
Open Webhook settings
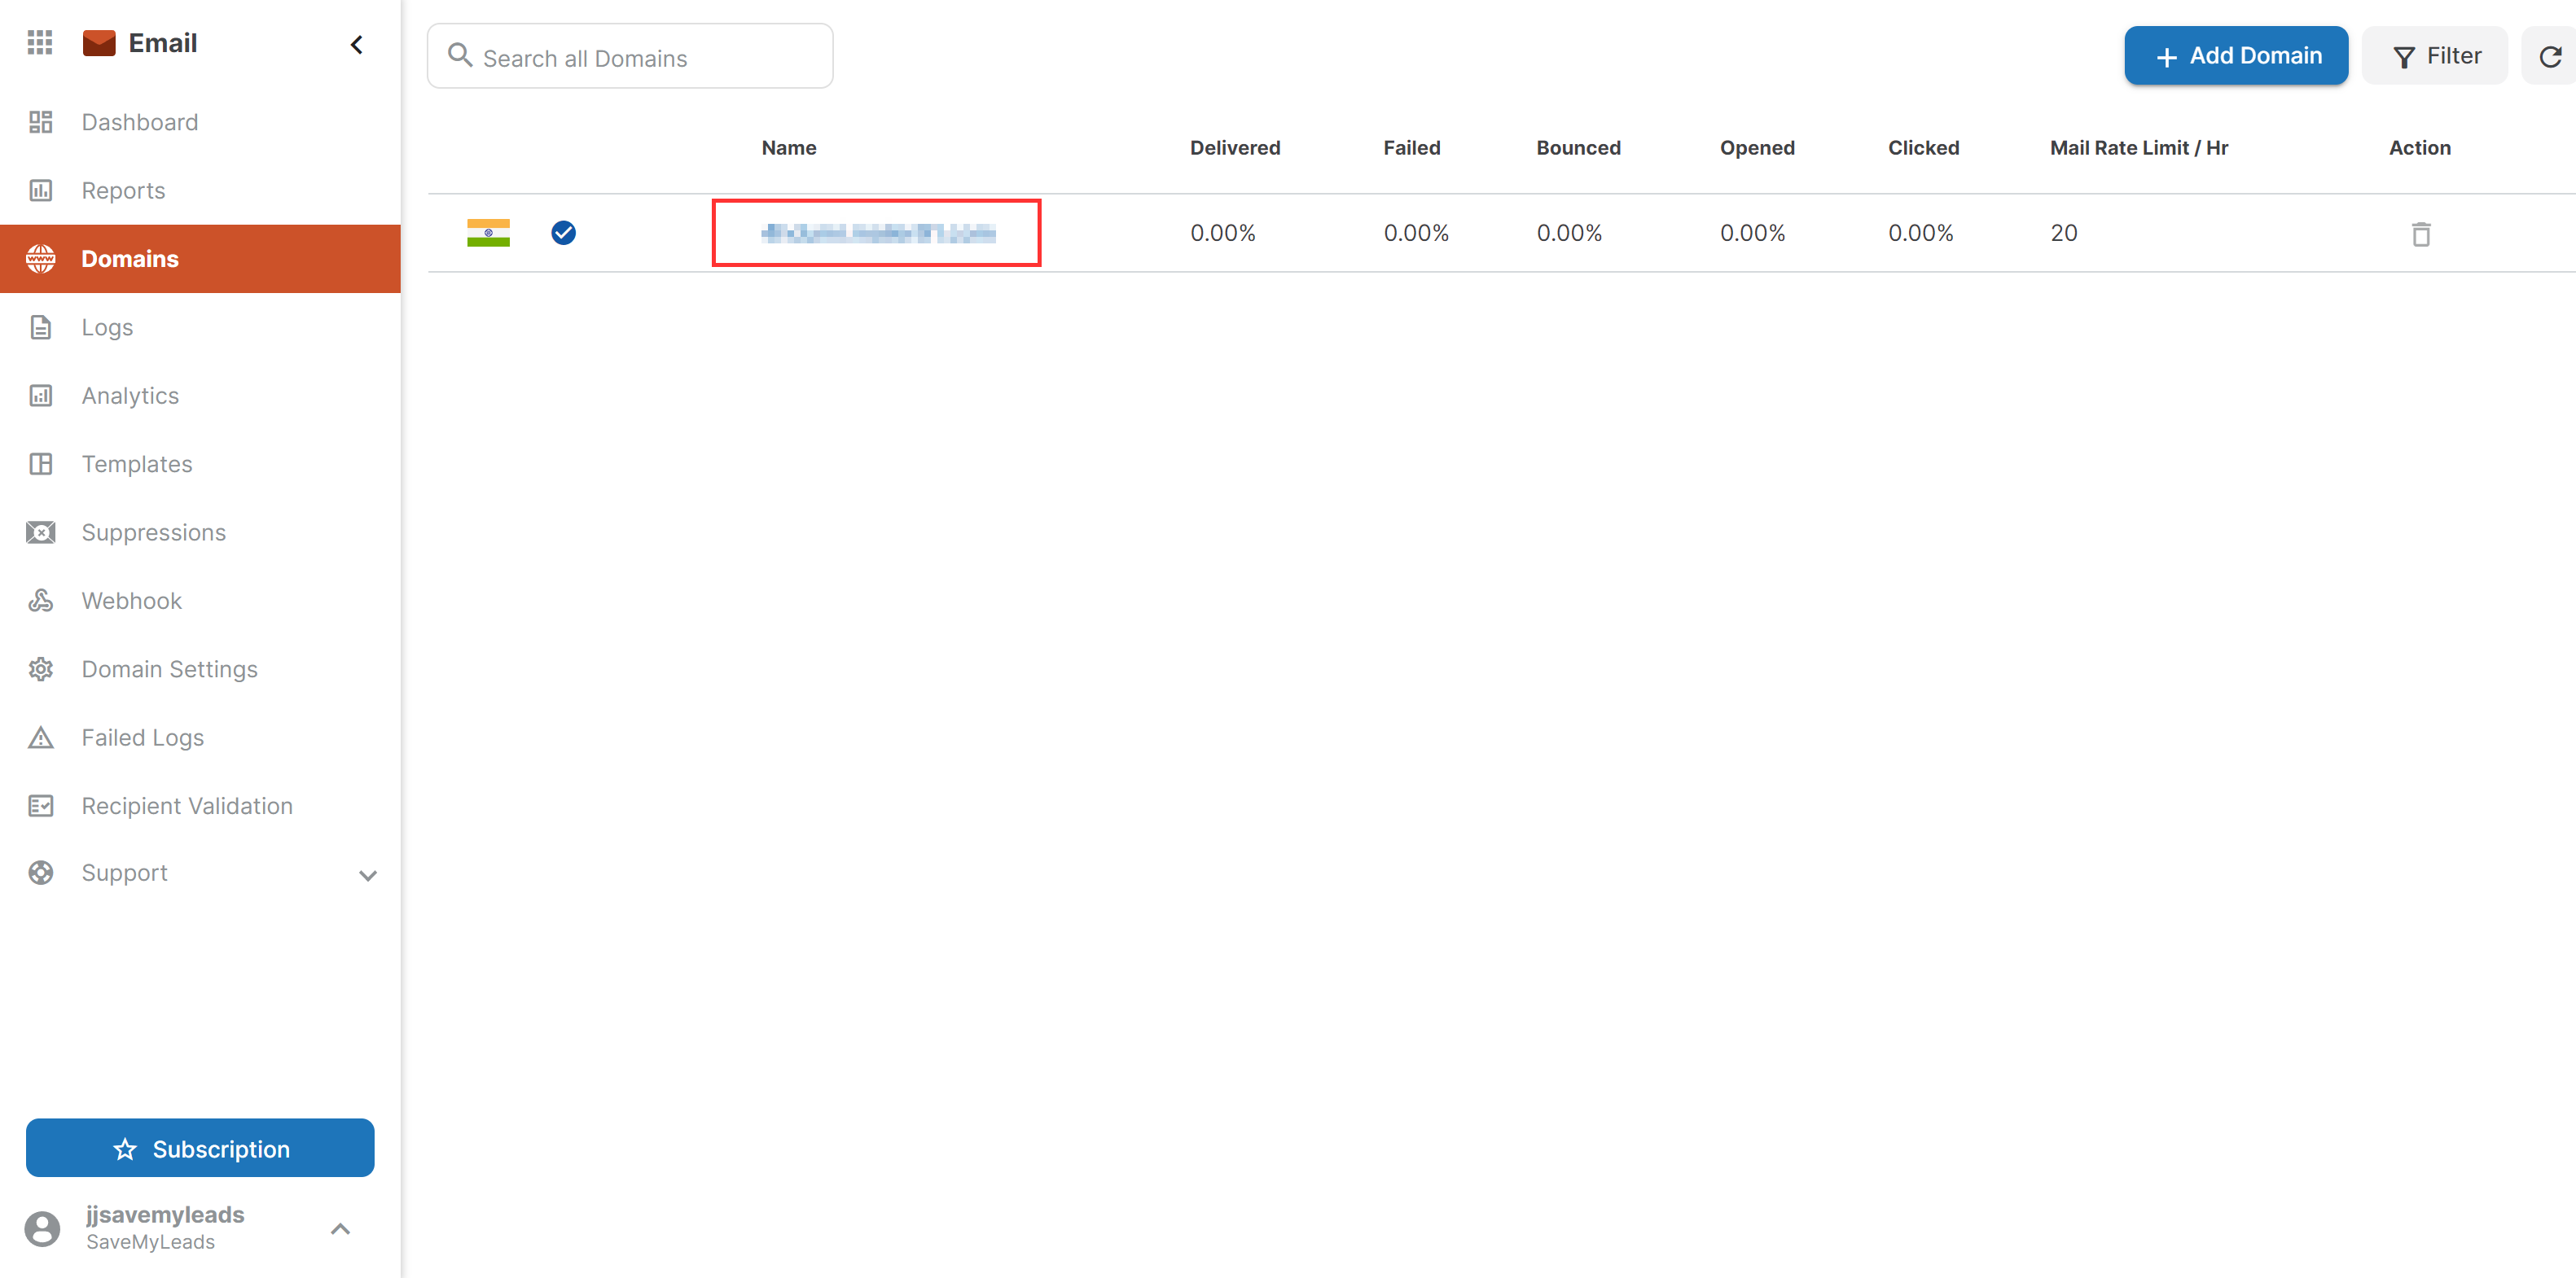132,601
